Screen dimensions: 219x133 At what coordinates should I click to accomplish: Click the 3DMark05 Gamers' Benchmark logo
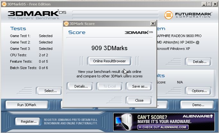point(37,15)
